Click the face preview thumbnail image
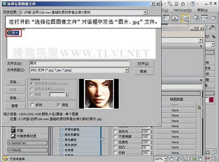Screen dimensions: 219x162 pos(99,94)
